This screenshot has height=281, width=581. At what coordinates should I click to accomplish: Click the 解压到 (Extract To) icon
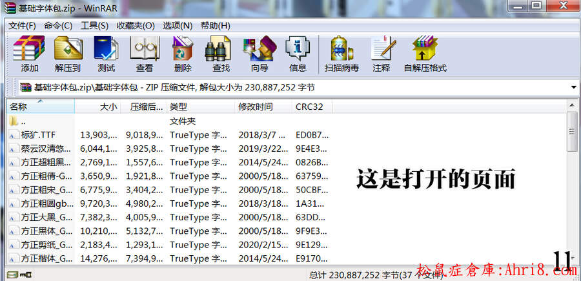[x=68, y=54]
